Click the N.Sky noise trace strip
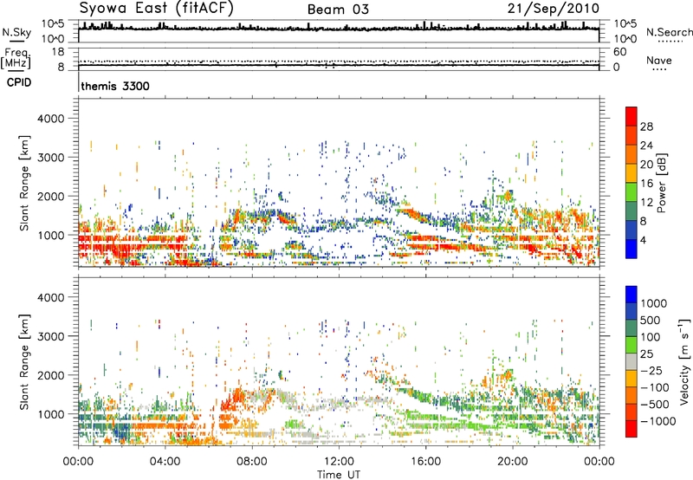Viewport: 693px width, 480px height. [339, 31]
